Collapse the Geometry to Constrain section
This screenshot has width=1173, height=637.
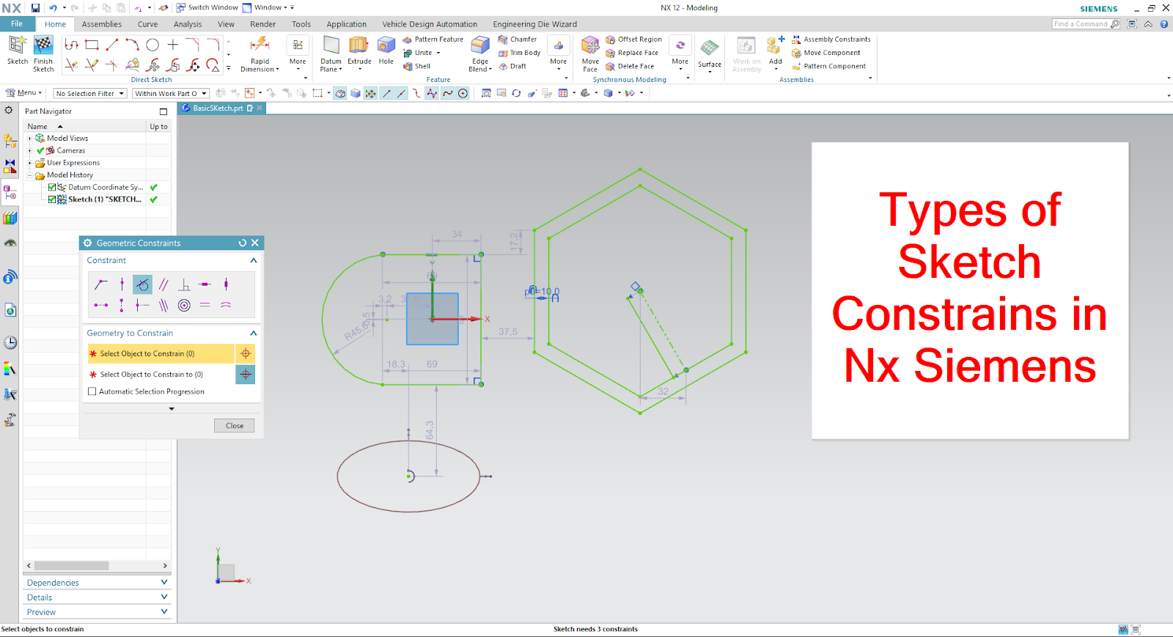[254, 333]
